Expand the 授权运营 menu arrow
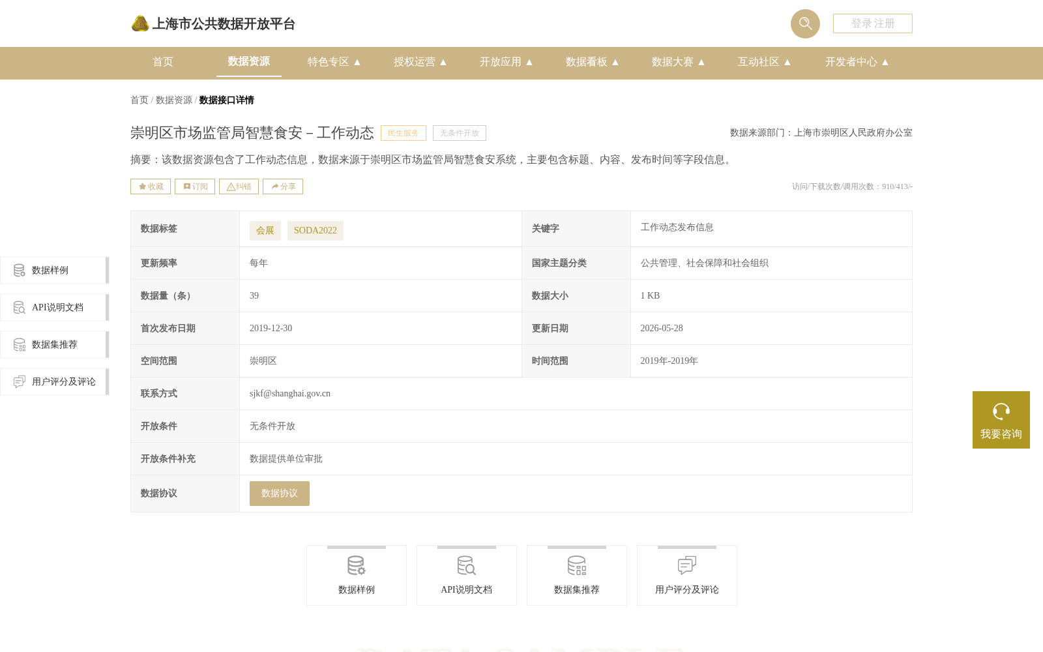Image resolution: width=1043 pixels, height=652 pixels. (443, 62)
